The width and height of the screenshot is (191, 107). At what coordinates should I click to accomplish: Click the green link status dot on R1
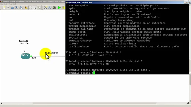tap(31, 56)
